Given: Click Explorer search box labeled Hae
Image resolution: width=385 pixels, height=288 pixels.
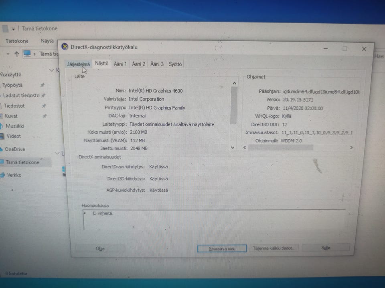Looking at the screenshot, I should click(379, 56).
